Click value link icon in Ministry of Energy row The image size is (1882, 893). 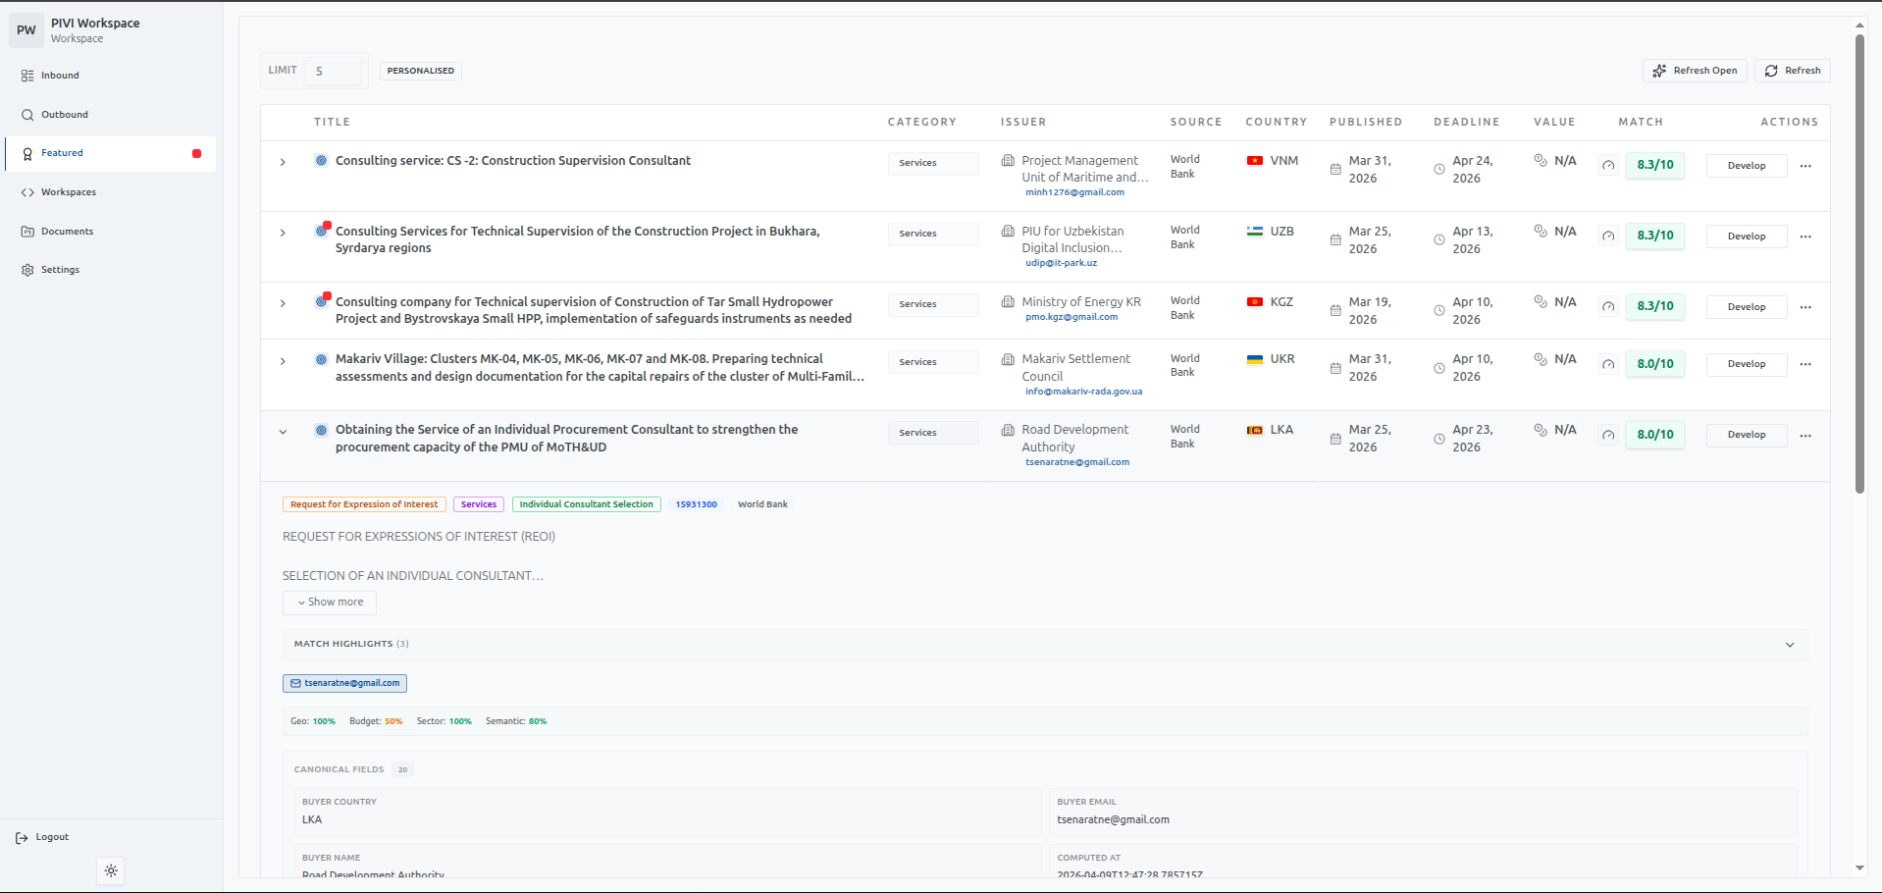pyautogui.click(x=1541, y=302)
